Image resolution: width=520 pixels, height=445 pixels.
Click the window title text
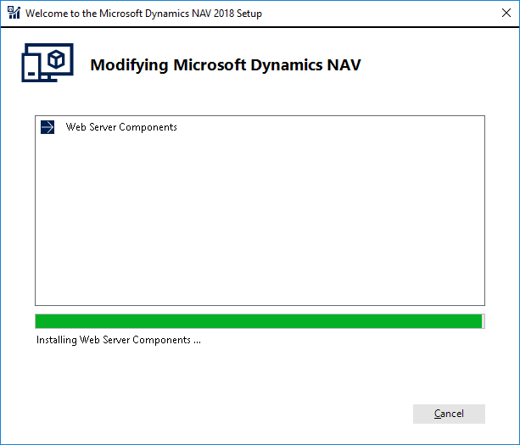pos(143,14)
